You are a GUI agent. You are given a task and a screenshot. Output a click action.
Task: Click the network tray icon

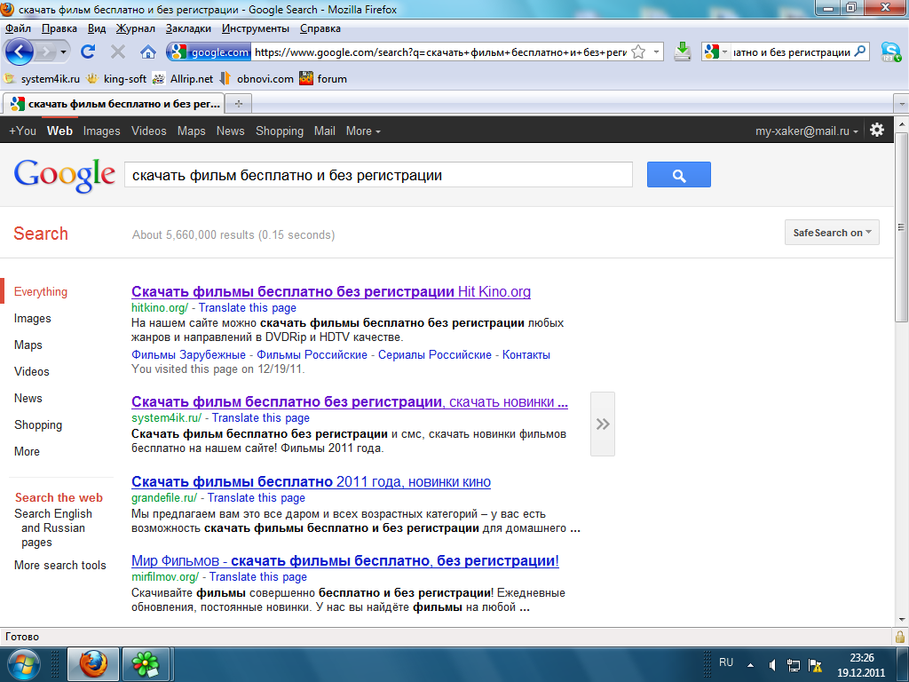coord(793,665)
